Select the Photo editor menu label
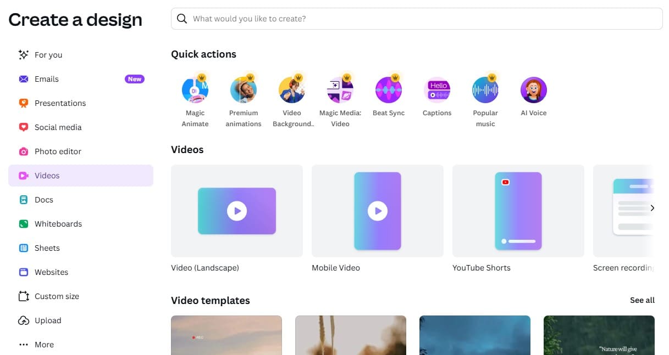The height and width of the screenshot is (355, 669). point(58,151)
